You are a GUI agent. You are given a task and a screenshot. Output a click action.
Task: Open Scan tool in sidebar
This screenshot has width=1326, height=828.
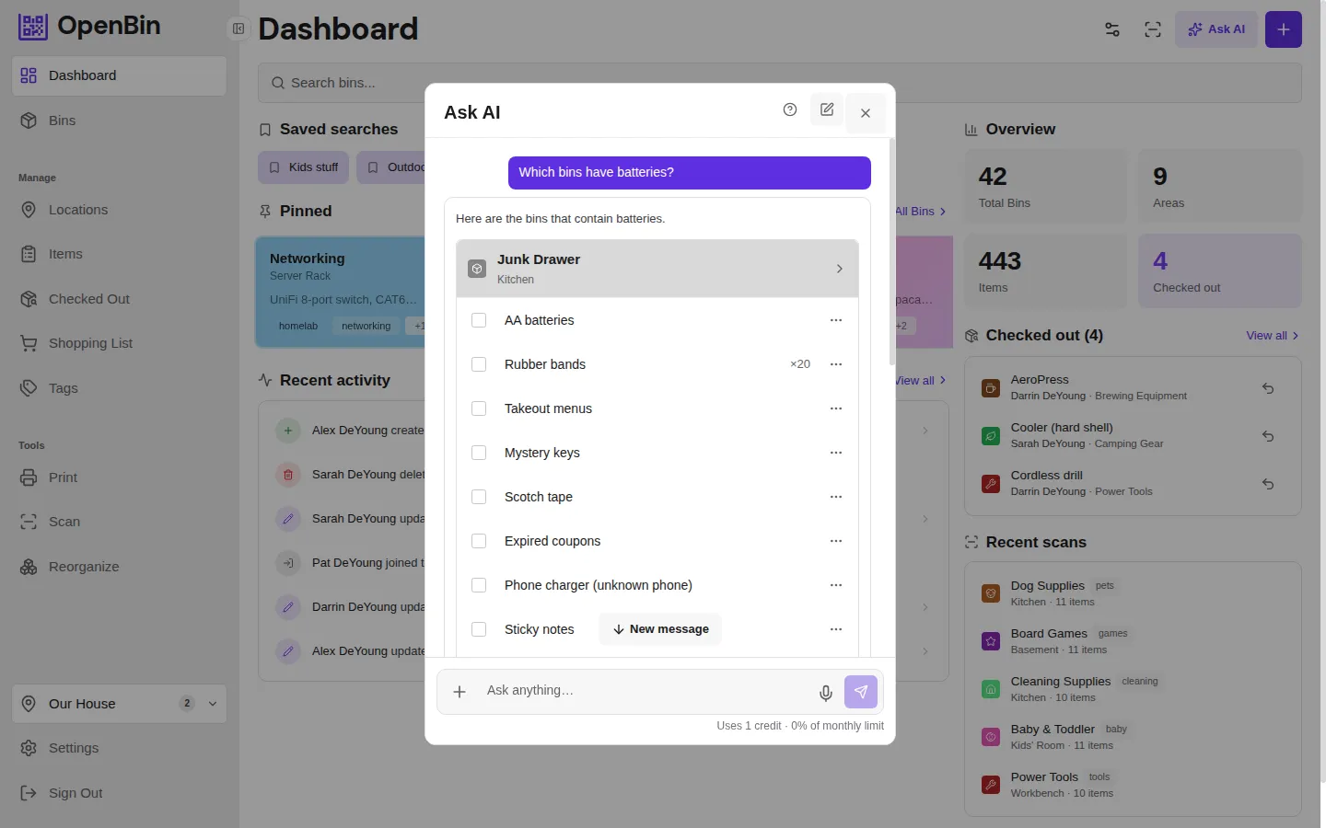pyautogui.click(x=119, y=522)
